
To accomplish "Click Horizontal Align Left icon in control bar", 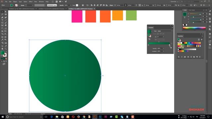I will pos(91,5).
